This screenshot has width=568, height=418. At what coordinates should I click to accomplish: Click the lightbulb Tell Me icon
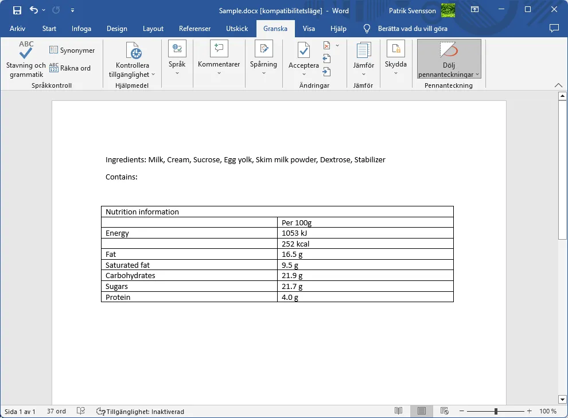[367, 29]
